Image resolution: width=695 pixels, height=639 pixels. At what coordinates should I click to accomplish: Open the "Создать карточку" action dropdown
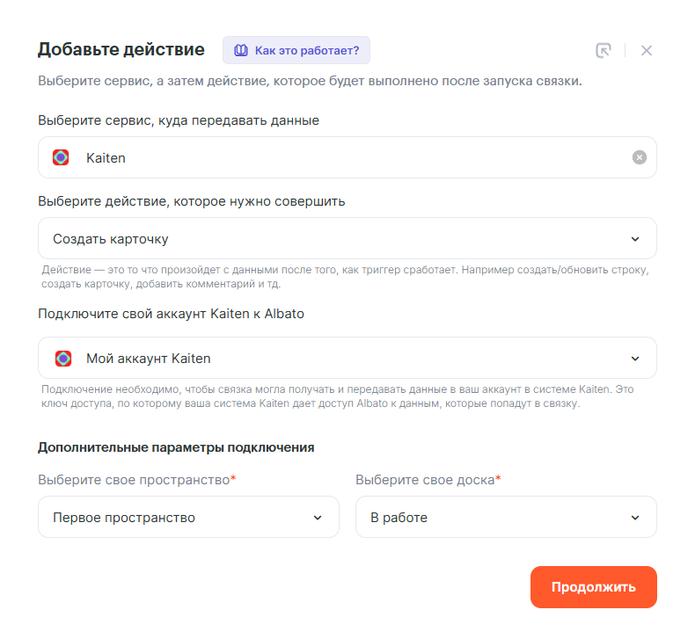[334, 238]
